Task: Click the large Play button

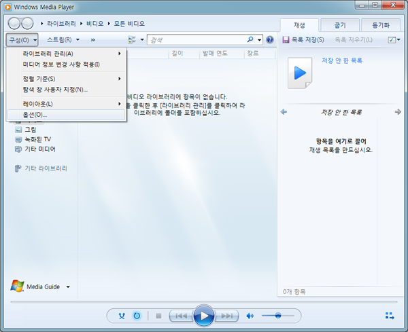Action: pyautogui.click(x=204, y=316)
